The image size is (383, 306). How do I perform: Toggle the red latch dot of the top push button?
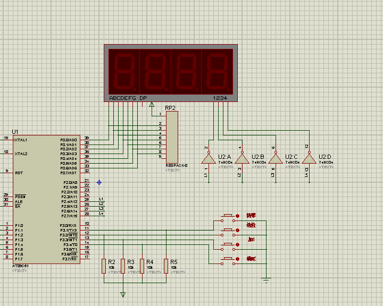pyautogui.click(x=237, y=216)
